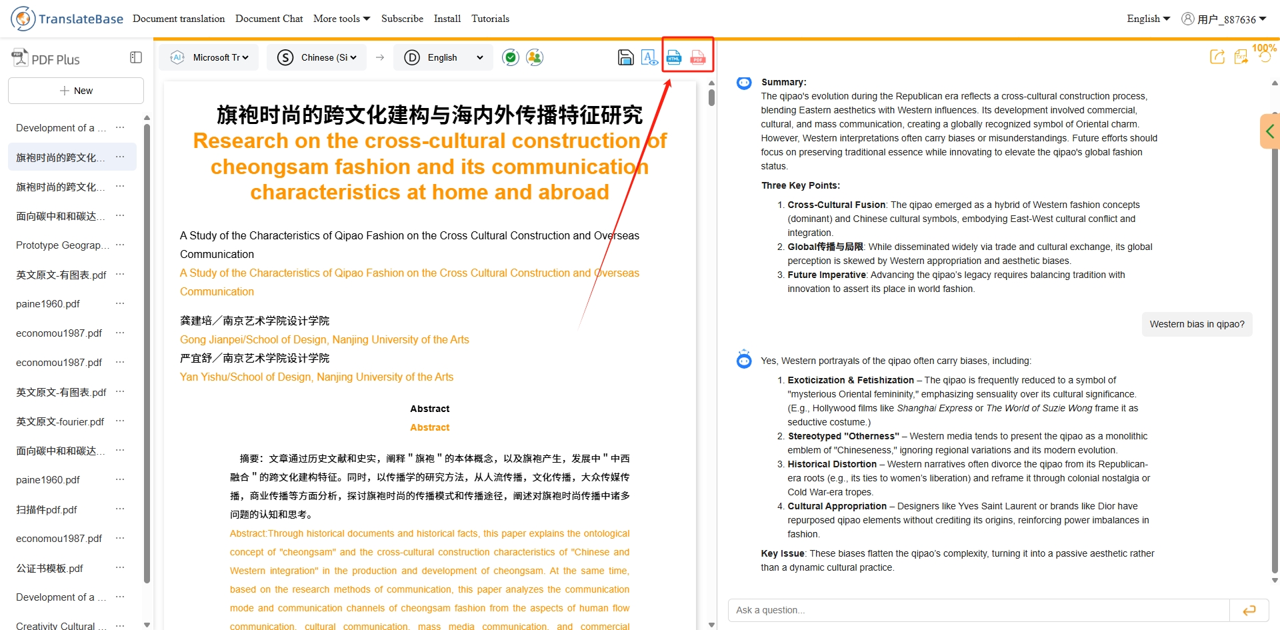Open the translated text preview icon

coord(649,57)
